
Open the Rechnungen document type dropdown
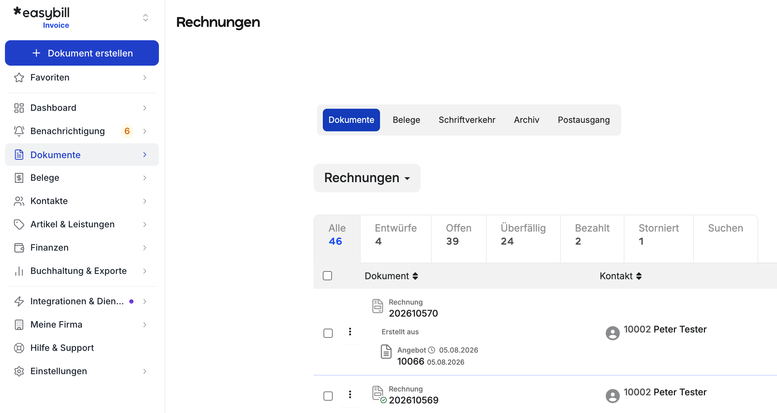click(x=367, y=178)
